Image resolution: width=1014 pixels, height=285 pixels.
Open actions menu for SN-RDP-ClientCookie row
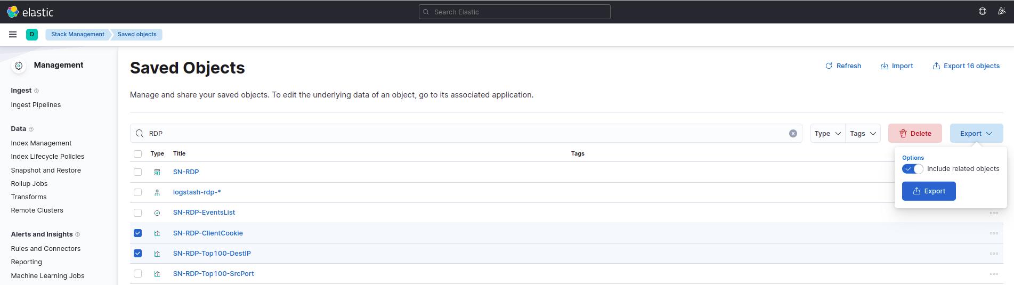(993, 233)
